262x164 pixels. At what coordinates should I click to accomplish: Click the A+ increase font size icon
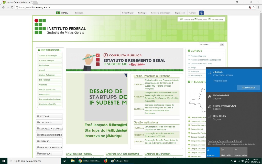point(182,19)
